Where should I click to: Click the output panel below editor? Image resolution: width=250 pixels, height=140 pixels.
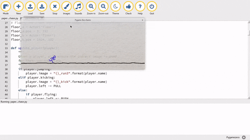click(x=125, y=119)
